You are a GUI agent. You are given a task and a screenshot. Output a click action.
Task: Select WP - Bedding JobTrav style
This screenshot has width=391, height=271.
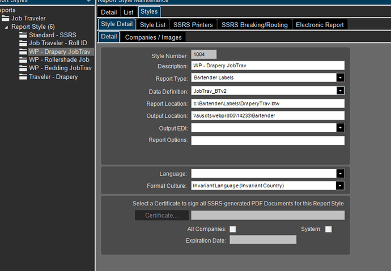(x=60, y=68)
